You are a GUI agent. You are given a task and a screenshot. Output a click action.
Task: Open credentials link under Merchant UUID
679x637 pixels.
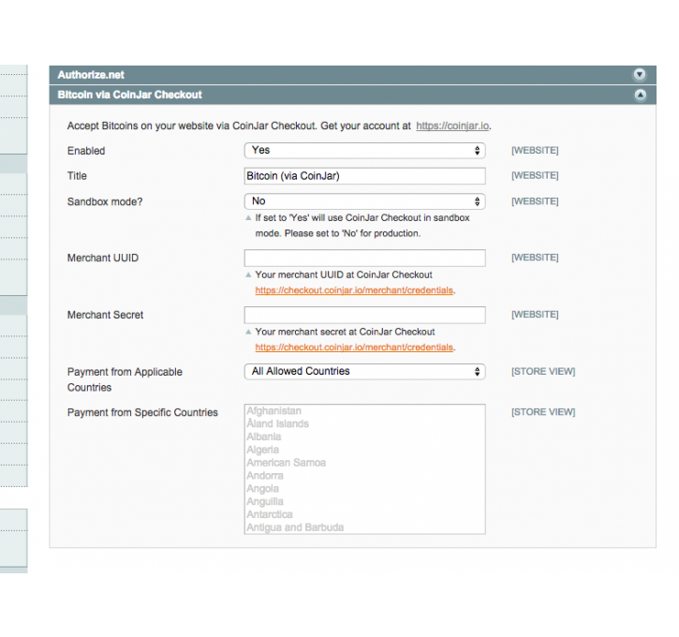coord(354,290)
